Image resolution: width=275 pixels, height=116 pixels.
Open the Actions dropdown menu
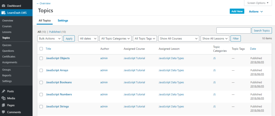pos(256,12)
